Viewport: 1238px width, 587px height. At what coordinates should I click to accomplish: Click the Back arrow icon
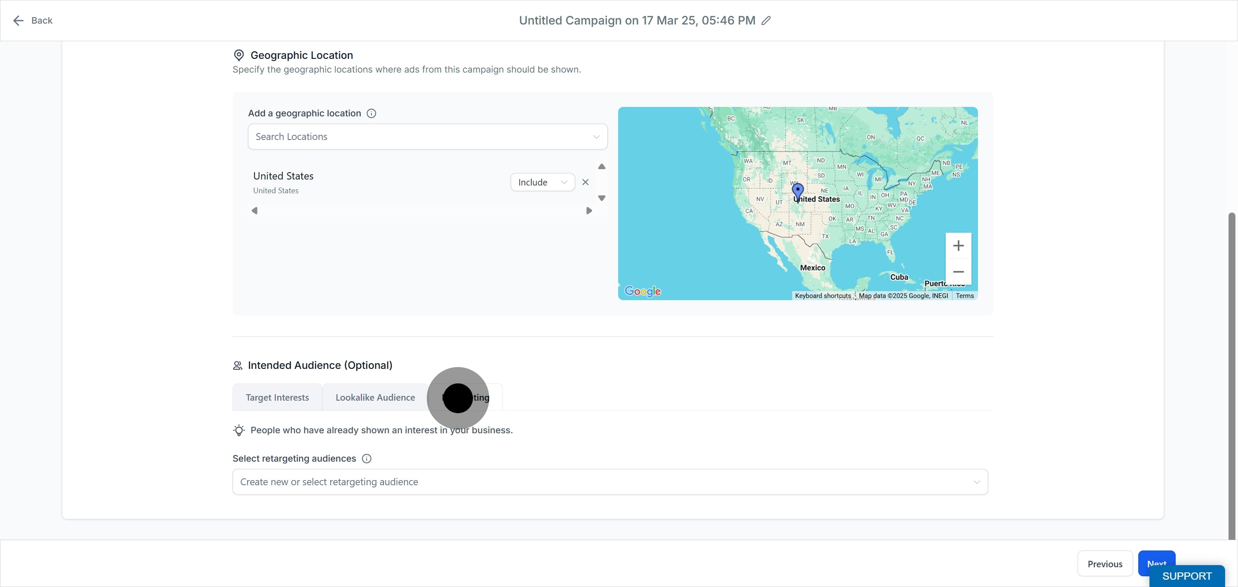(x=18, y=21)
